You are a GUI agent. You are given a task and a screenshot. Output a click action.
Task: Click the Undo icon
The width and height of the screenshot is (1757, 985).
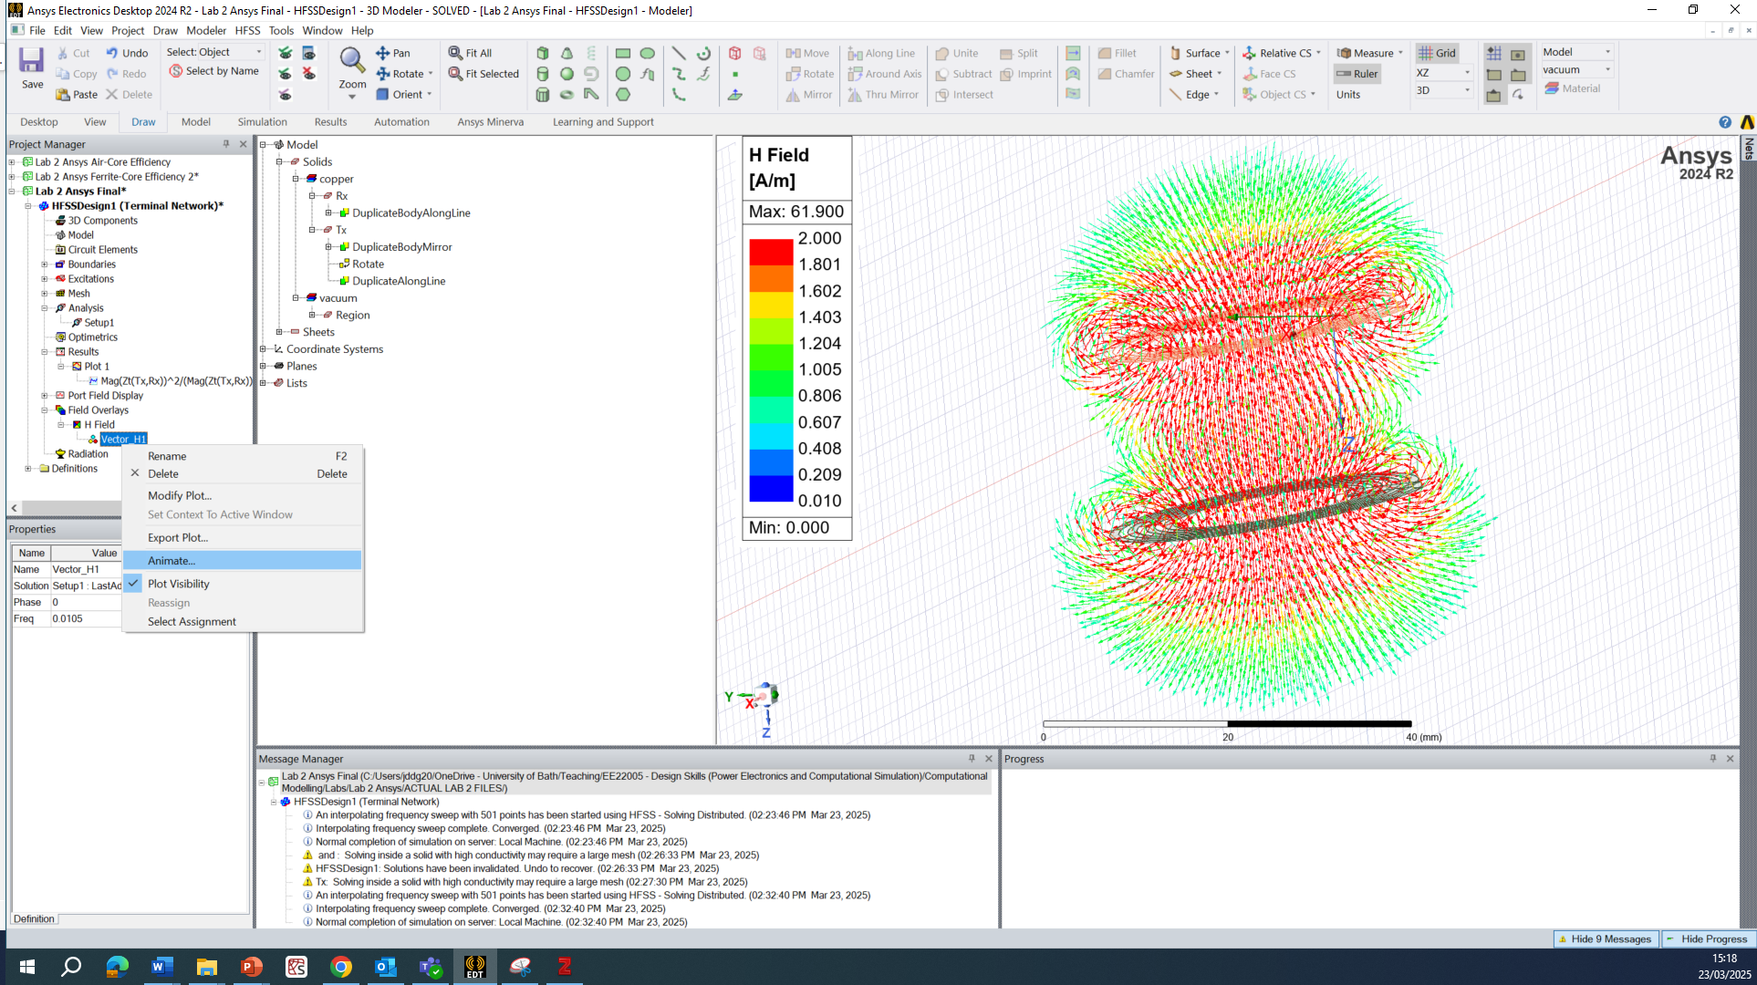click(x=112, y=53)
